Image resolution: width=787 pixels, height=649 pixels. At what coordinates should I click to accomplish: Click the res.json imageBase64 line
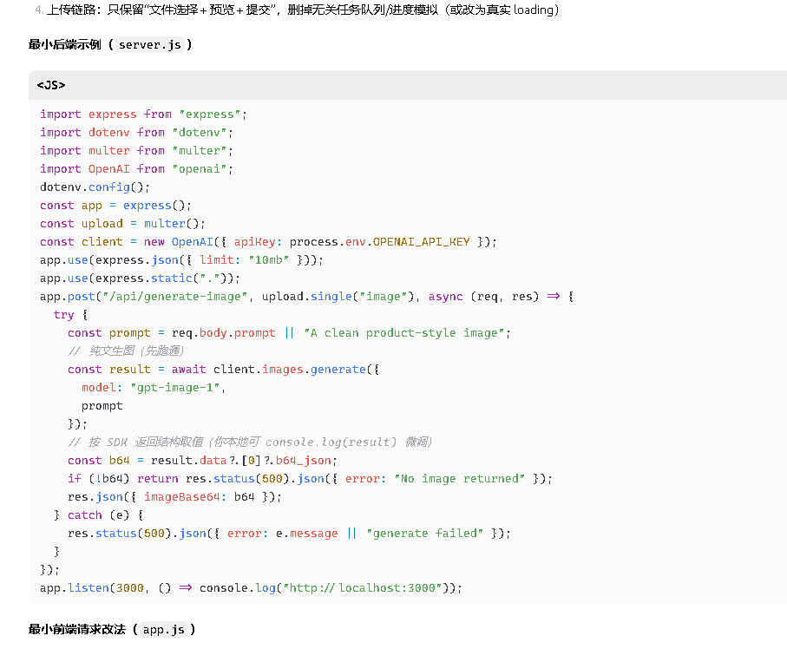(x=174, y=496)
